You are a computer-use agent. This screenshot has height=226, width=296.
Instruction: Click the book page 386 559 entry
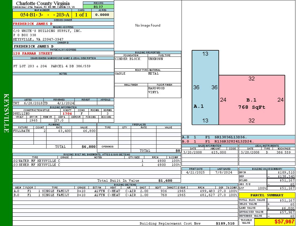point(283,152)
